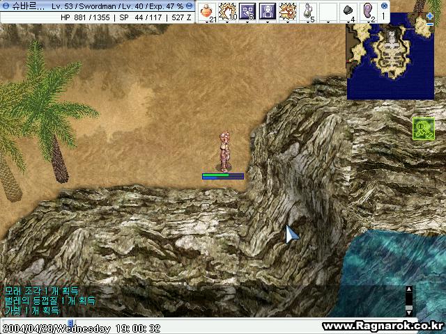Select the empty seventh hotkey slot
This screenshot has height=334, width=446.
point(328,11)
